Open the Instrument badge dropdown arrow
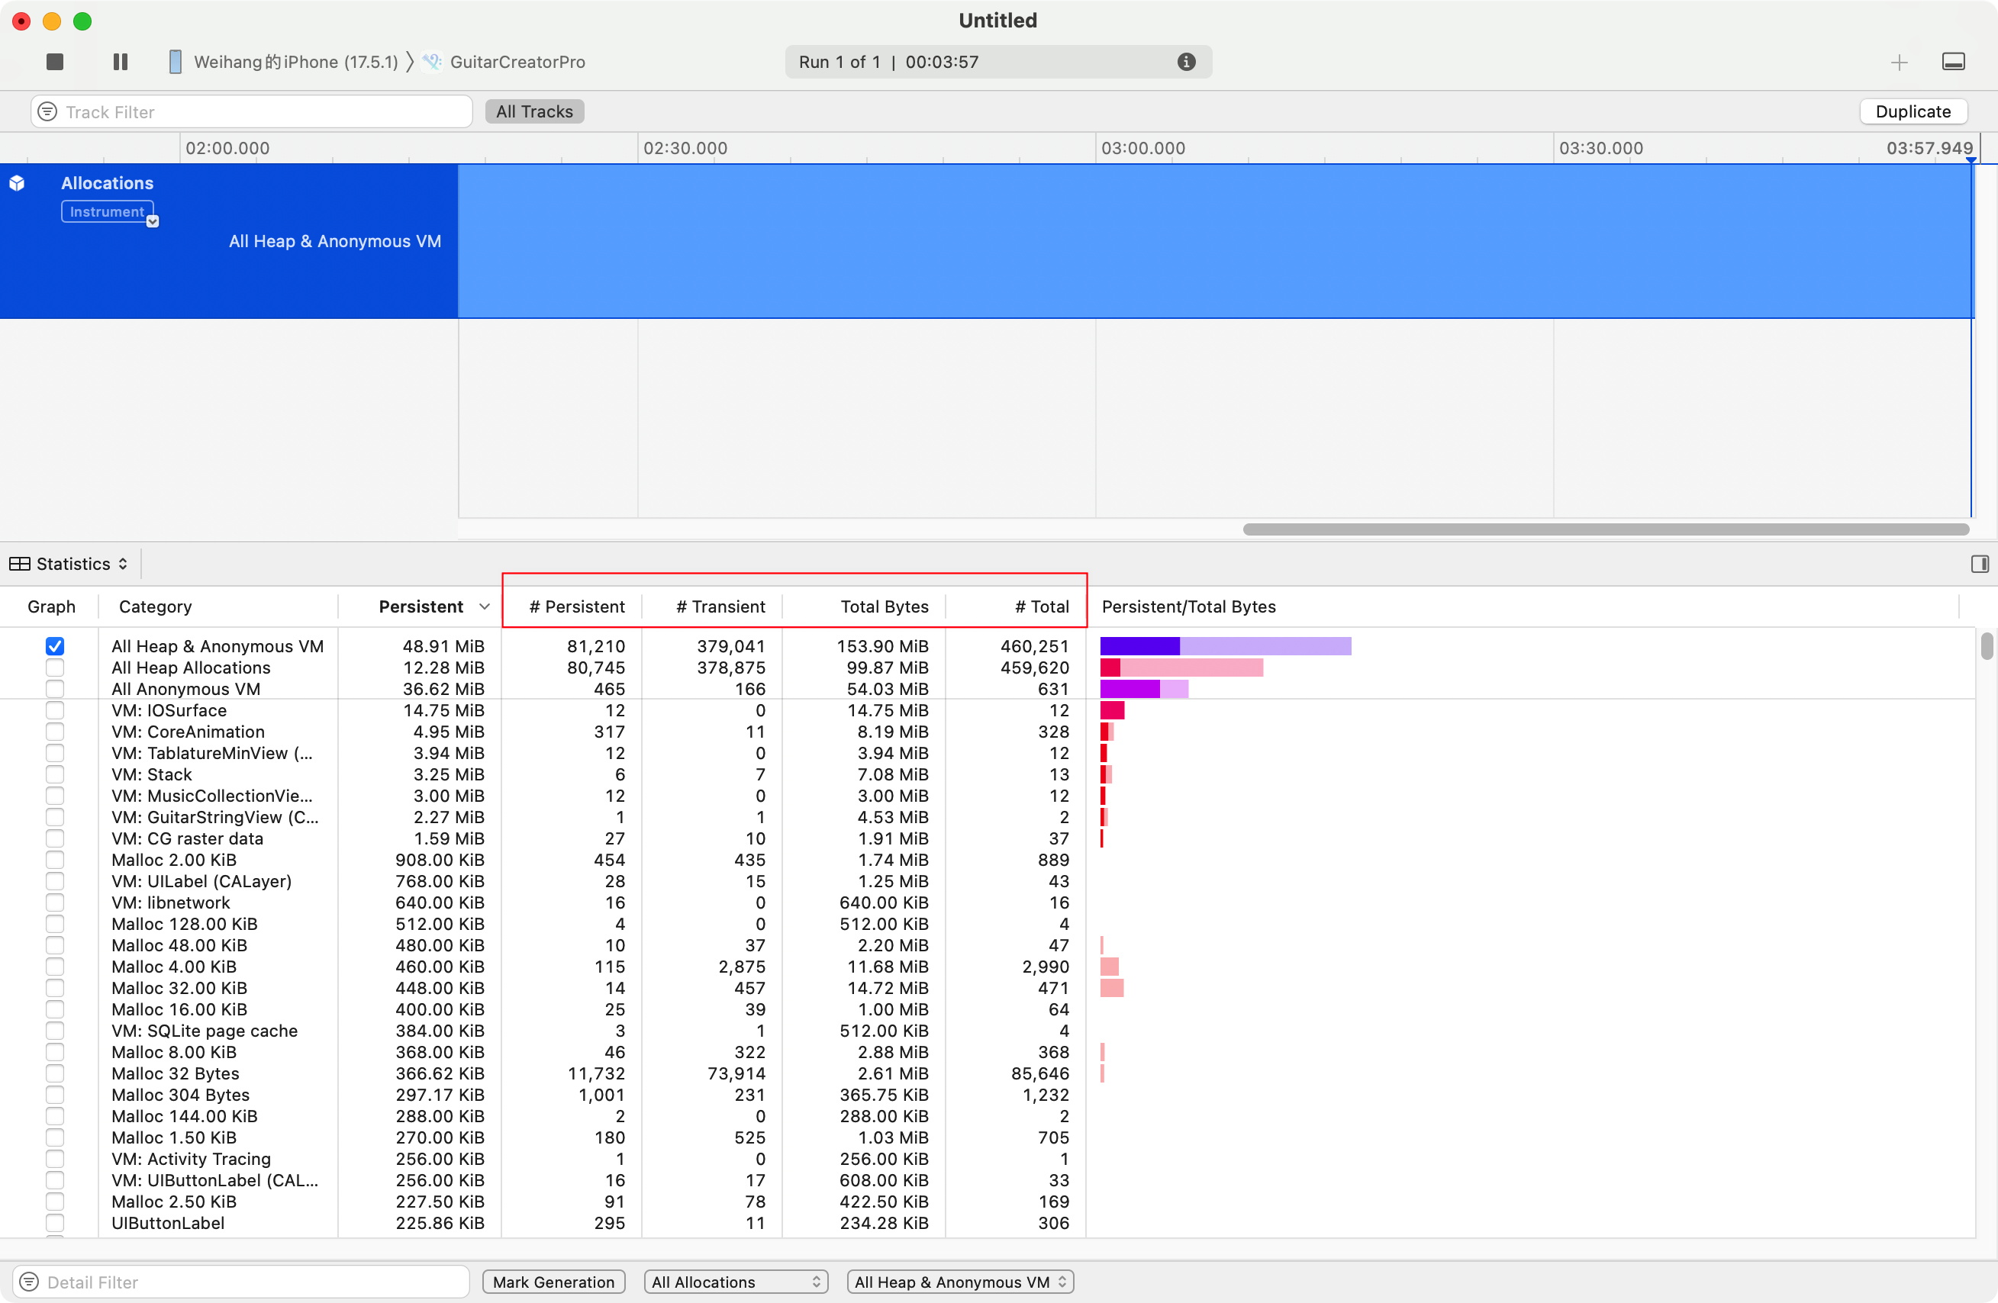Image resolution: width=1998 pixels, height=1303 pixels. click(153, 221)
